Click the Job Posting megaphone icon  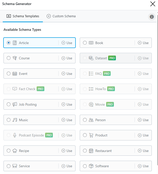[15, 104]
